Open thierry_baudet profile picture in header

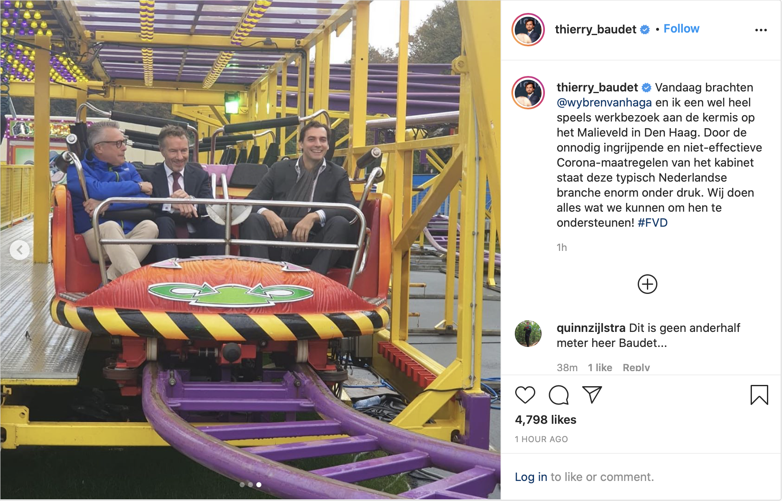(x=528, y=30)
